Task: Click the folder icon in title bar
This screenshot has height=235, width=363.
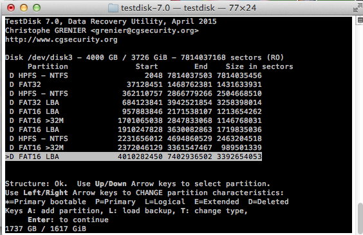Action: point(113,8)
